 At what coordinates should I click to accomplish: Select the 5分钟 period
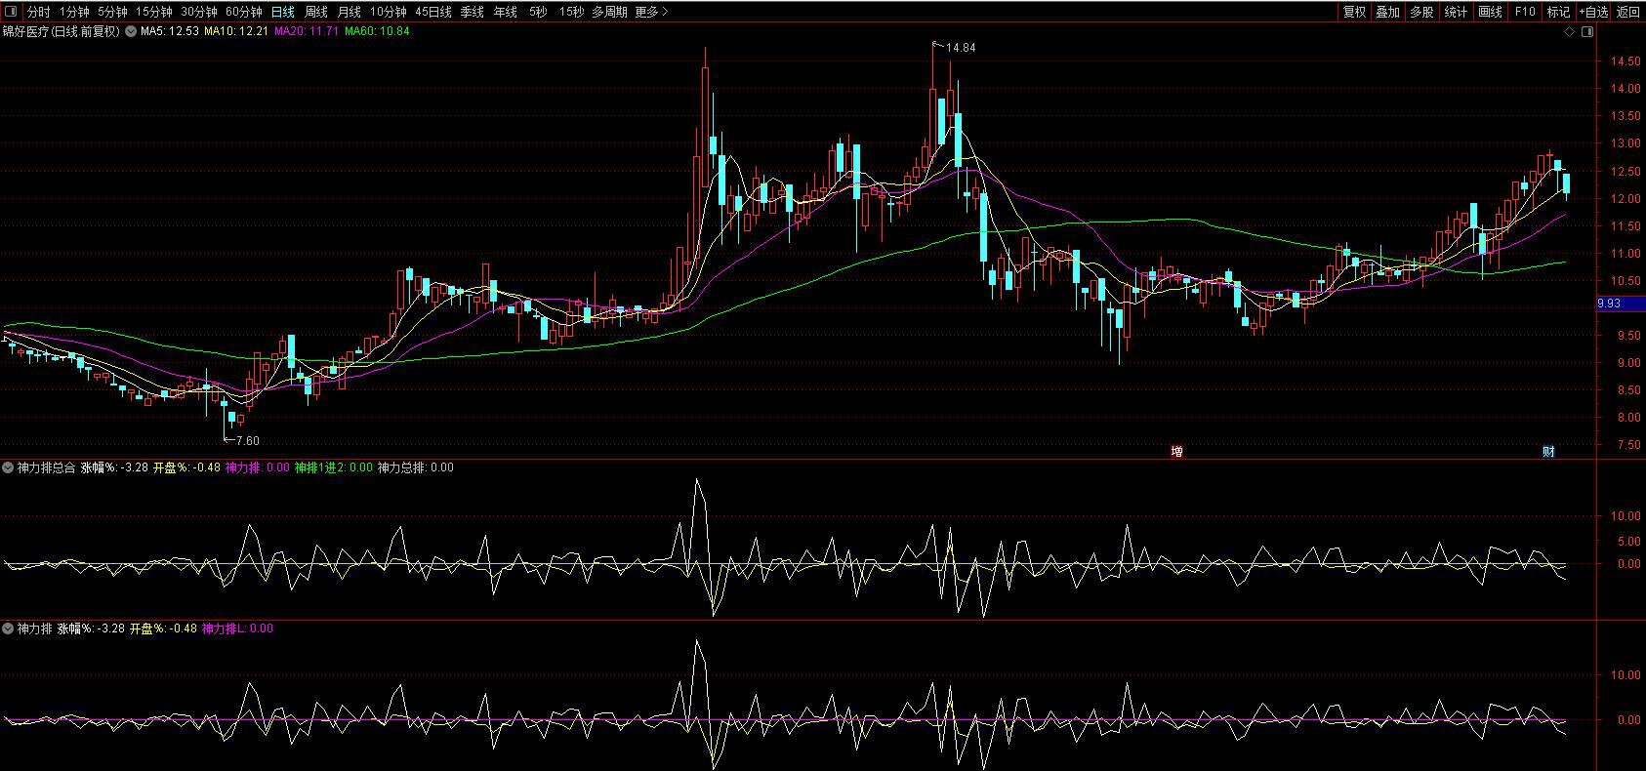[112, 12]
